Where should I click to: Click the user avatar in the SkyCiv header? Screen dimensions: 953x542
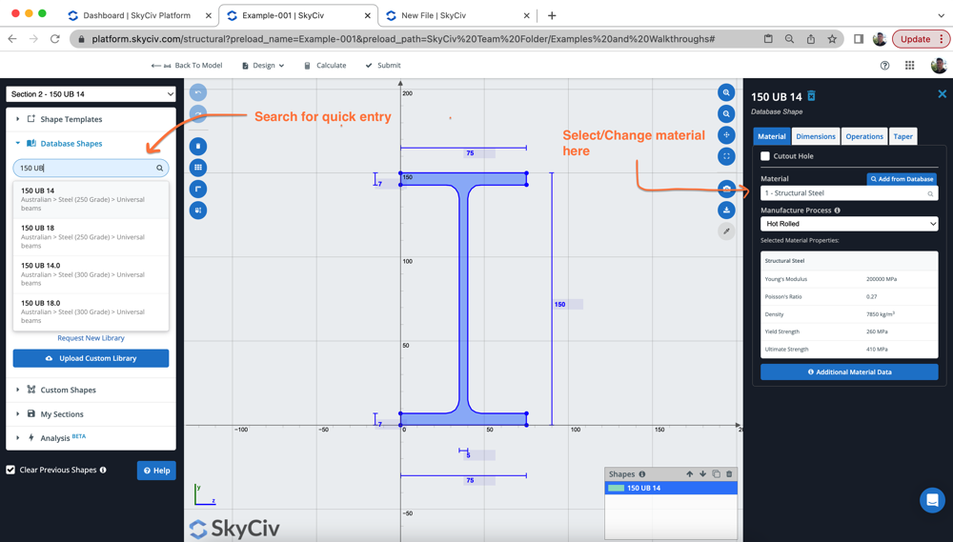tap(939, 66)
